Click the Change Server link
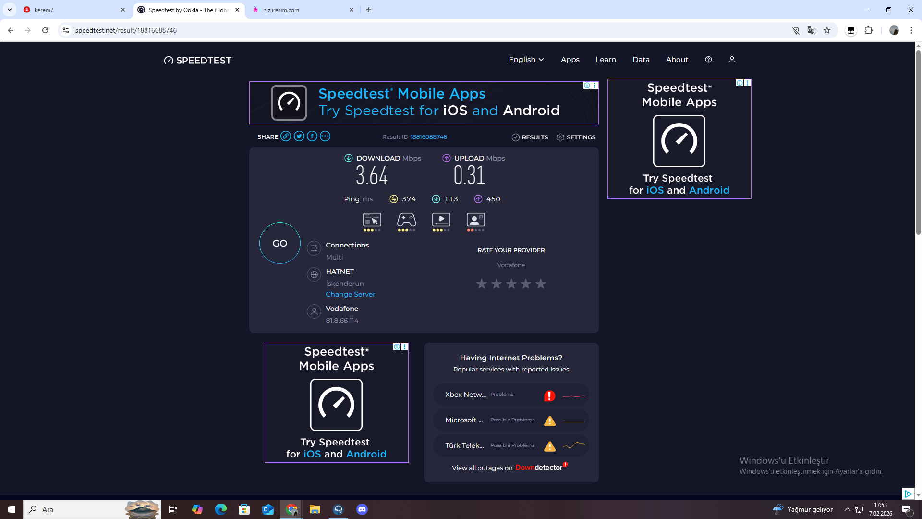The width and height of the screenshot is (922, 519). coord(351,294)
